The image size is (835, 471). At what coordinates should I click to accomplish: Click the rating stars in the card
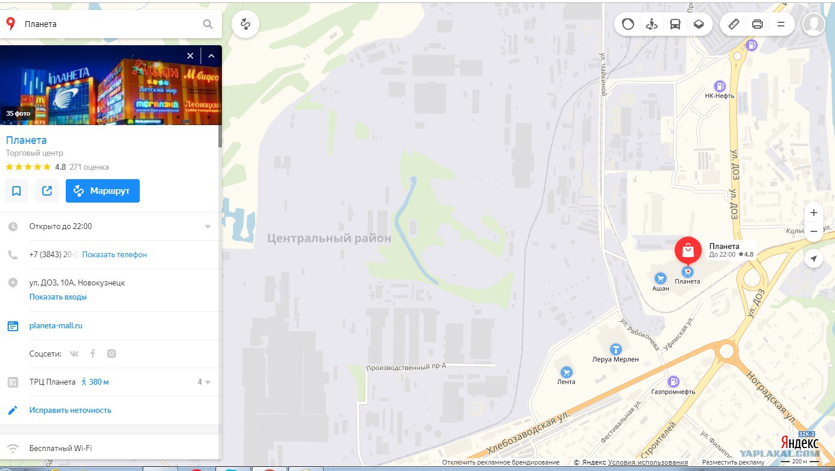tap(28, 167)
